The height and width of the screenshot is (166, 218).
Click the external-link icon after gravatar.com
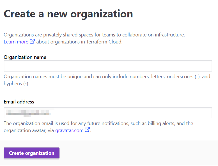(87, 130)
